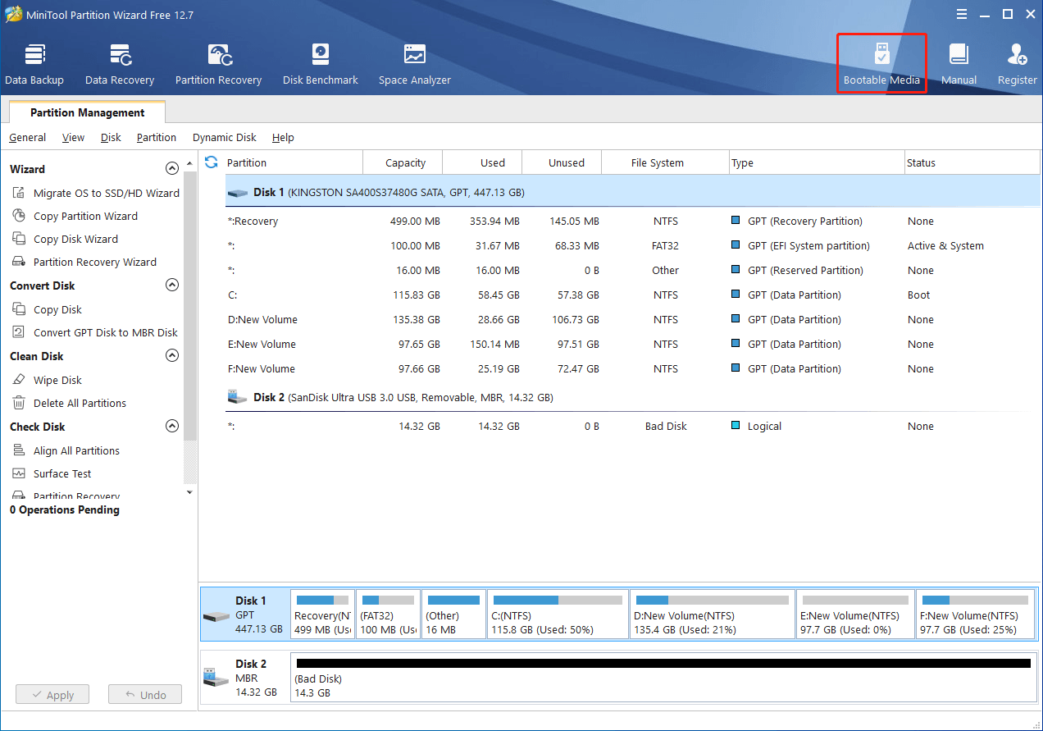Click the Convert GPT Disk to MBR Disk icon
Viewport: 1043px width, 731px height.
click(19, 332)
